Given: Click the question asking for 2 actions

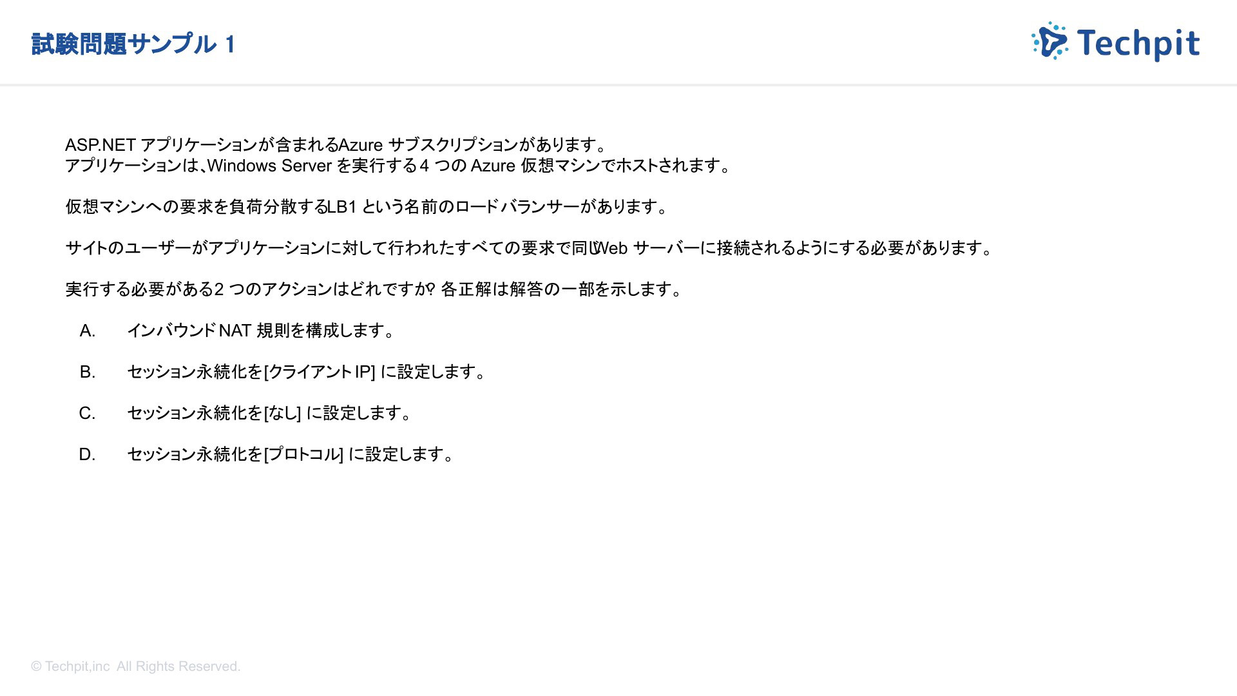Looking at the screenshot, I should coord(374,289).
